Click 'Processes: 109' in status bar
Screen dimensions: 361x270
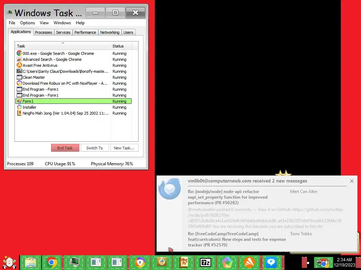pos(20,164)
